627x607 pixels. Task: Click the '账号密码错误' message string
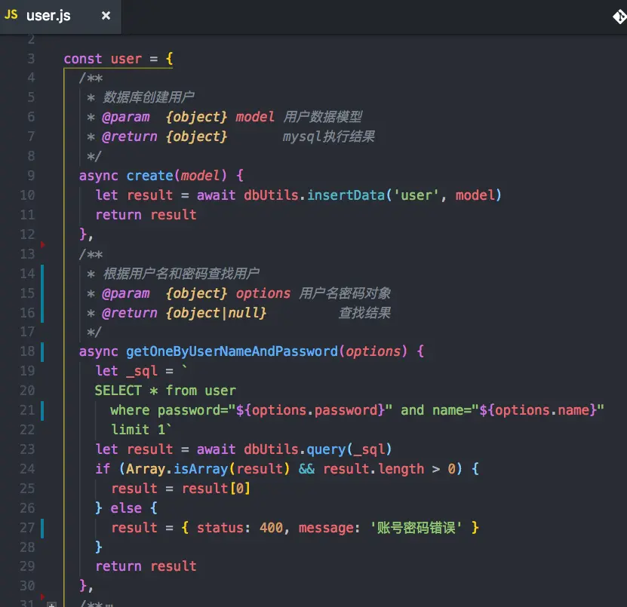[416, 528]
